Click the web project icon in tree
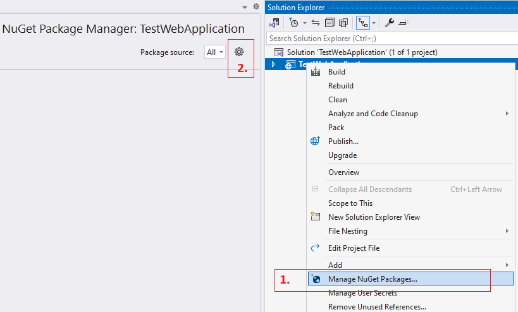 pyautogui.click(x=290, y=64)
